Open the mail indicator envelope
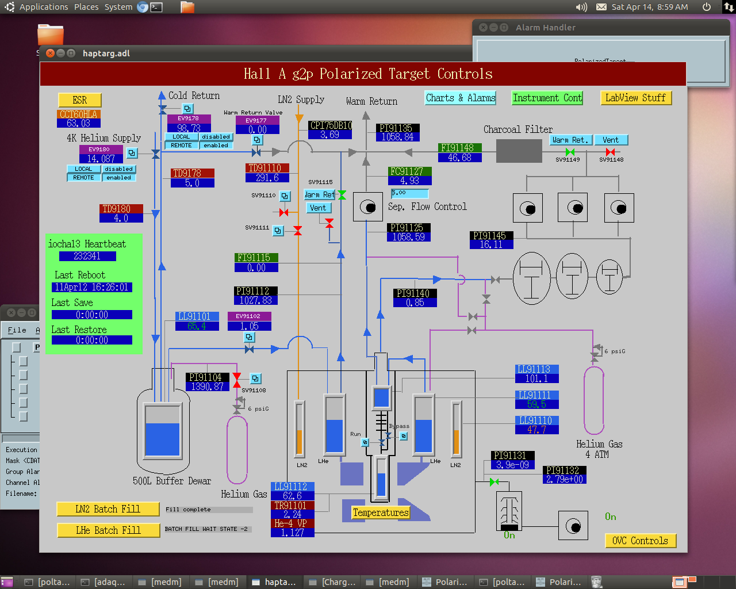736x589 pixels. pyautogui.click(x=601, y=7)
